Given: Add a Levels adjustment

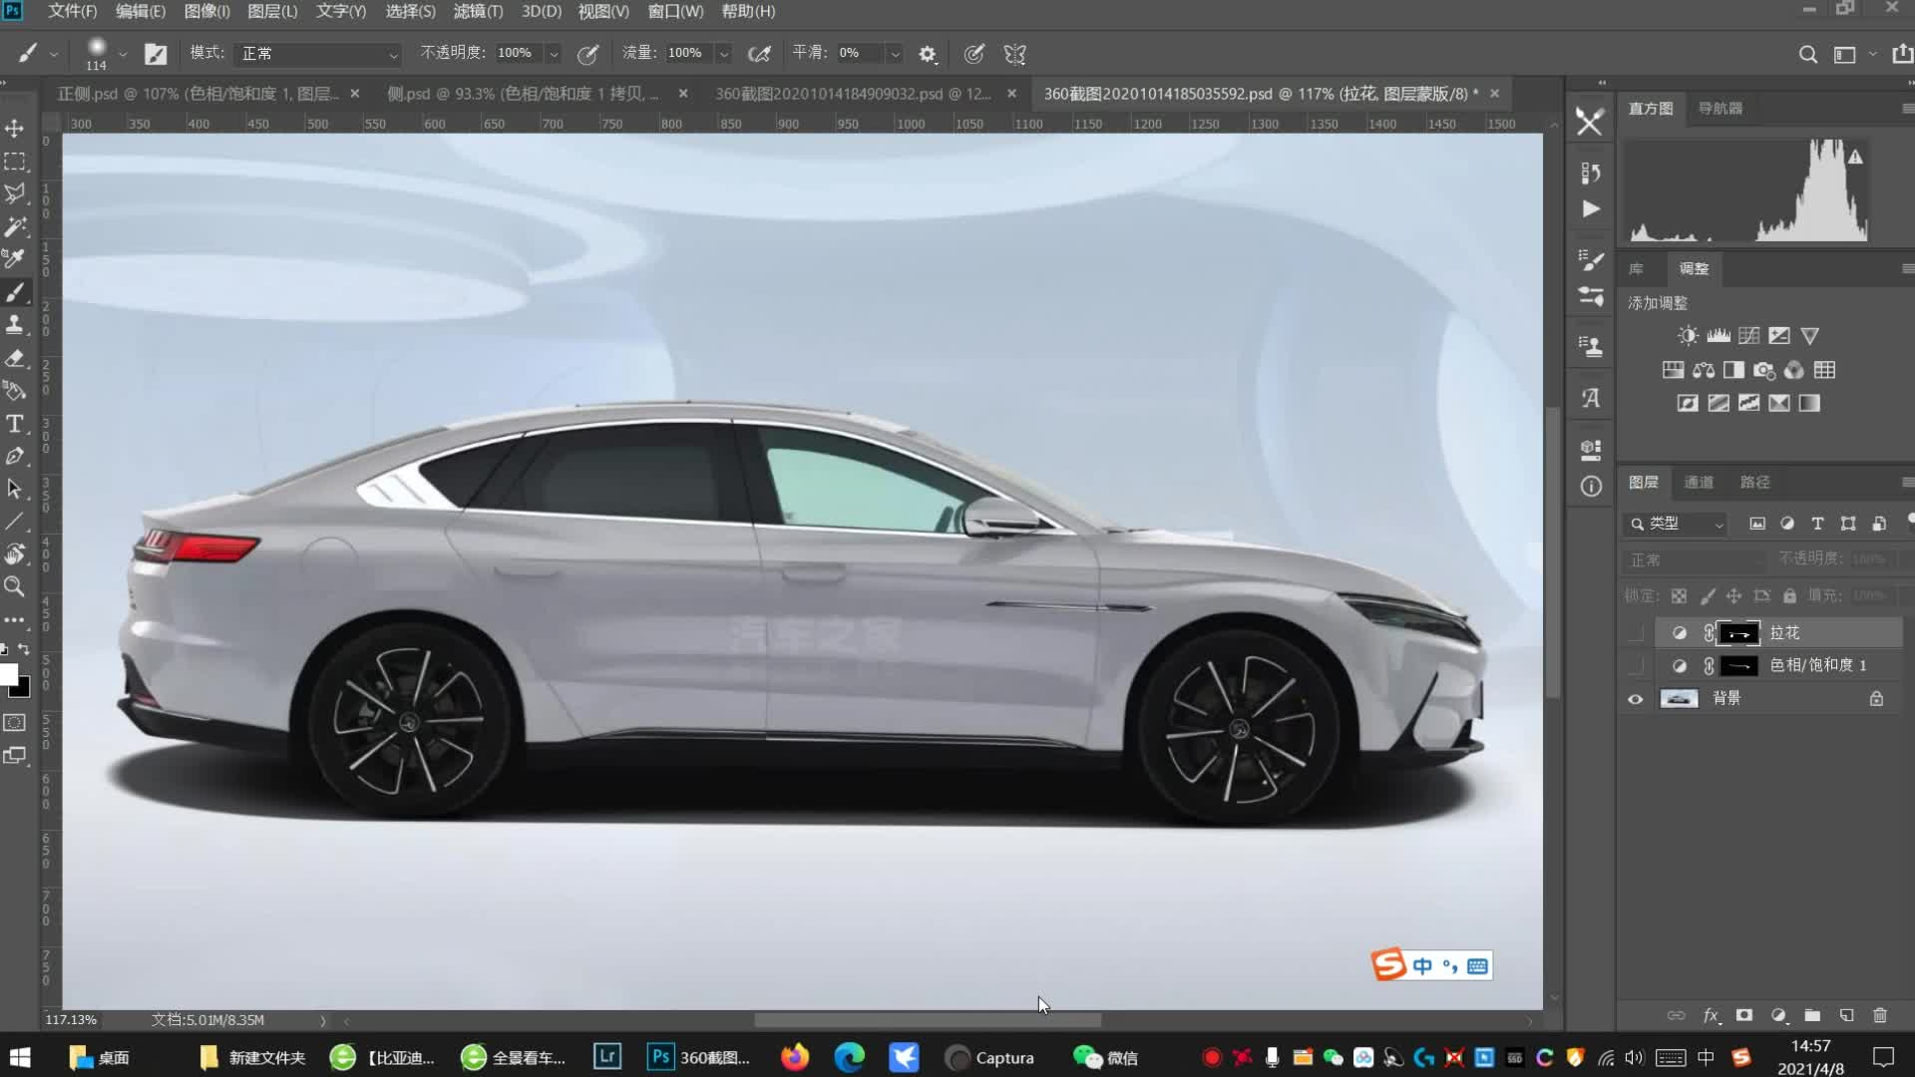Looking at the screenshot, I should pos(1719,336).
